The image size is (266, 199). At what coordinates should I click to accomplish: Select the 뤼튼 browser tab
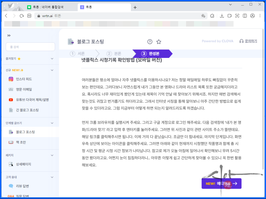click(104, 7)
